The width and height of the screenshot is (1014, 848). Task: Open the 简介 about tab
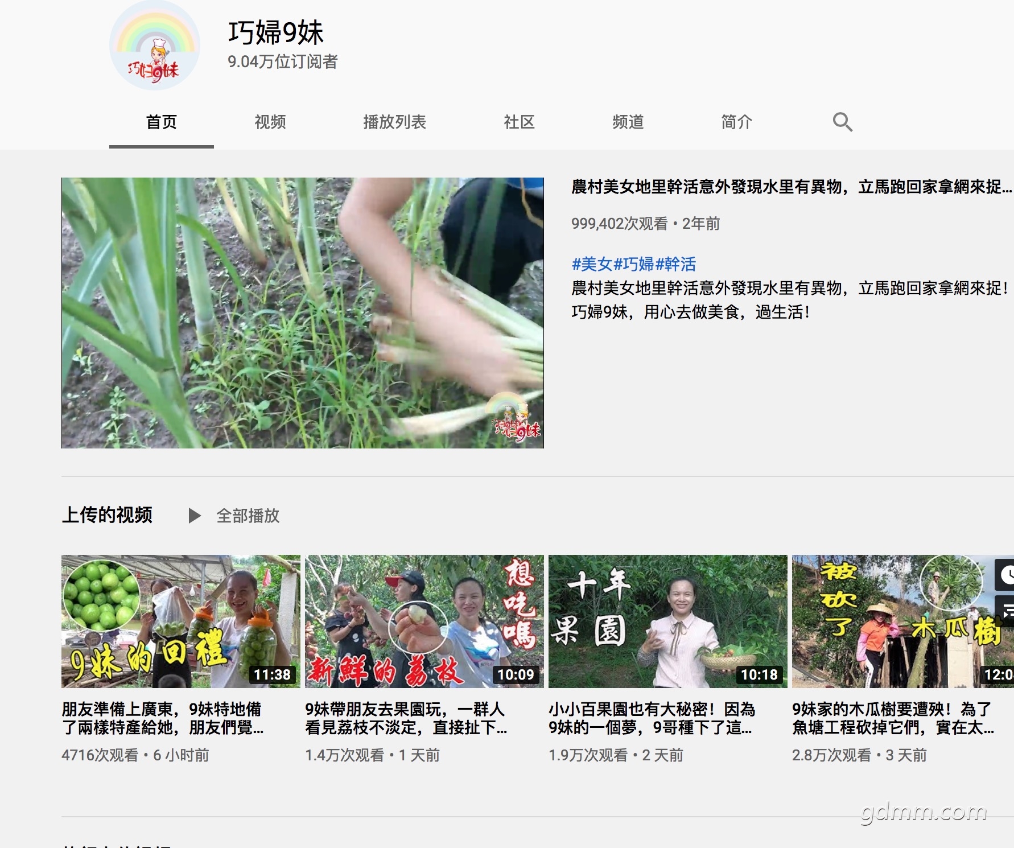736,122
